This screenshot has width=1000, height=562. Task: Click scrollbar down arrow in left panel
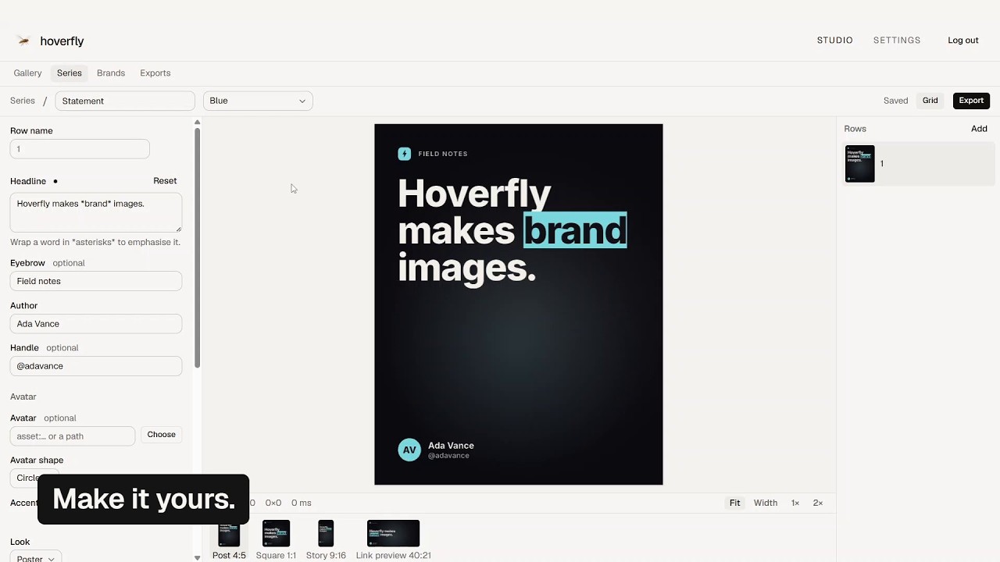click(x=197, y=557)
